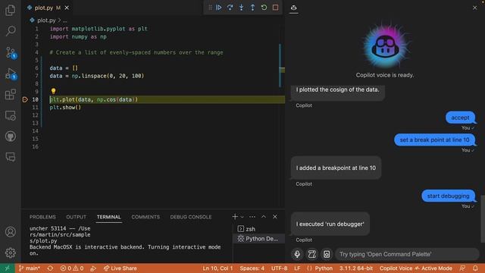Image resolution: width=485 pixels, height=273 pixels.
Task: Switch to the DEBUG CONSOLE tab
Action: [x=191, y=217]
